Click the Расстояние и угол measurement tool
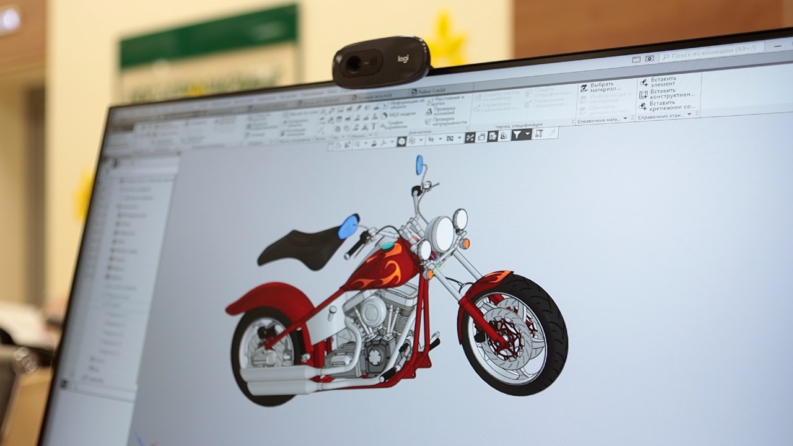This screenshot has height=446, width=793. [430, 100]
